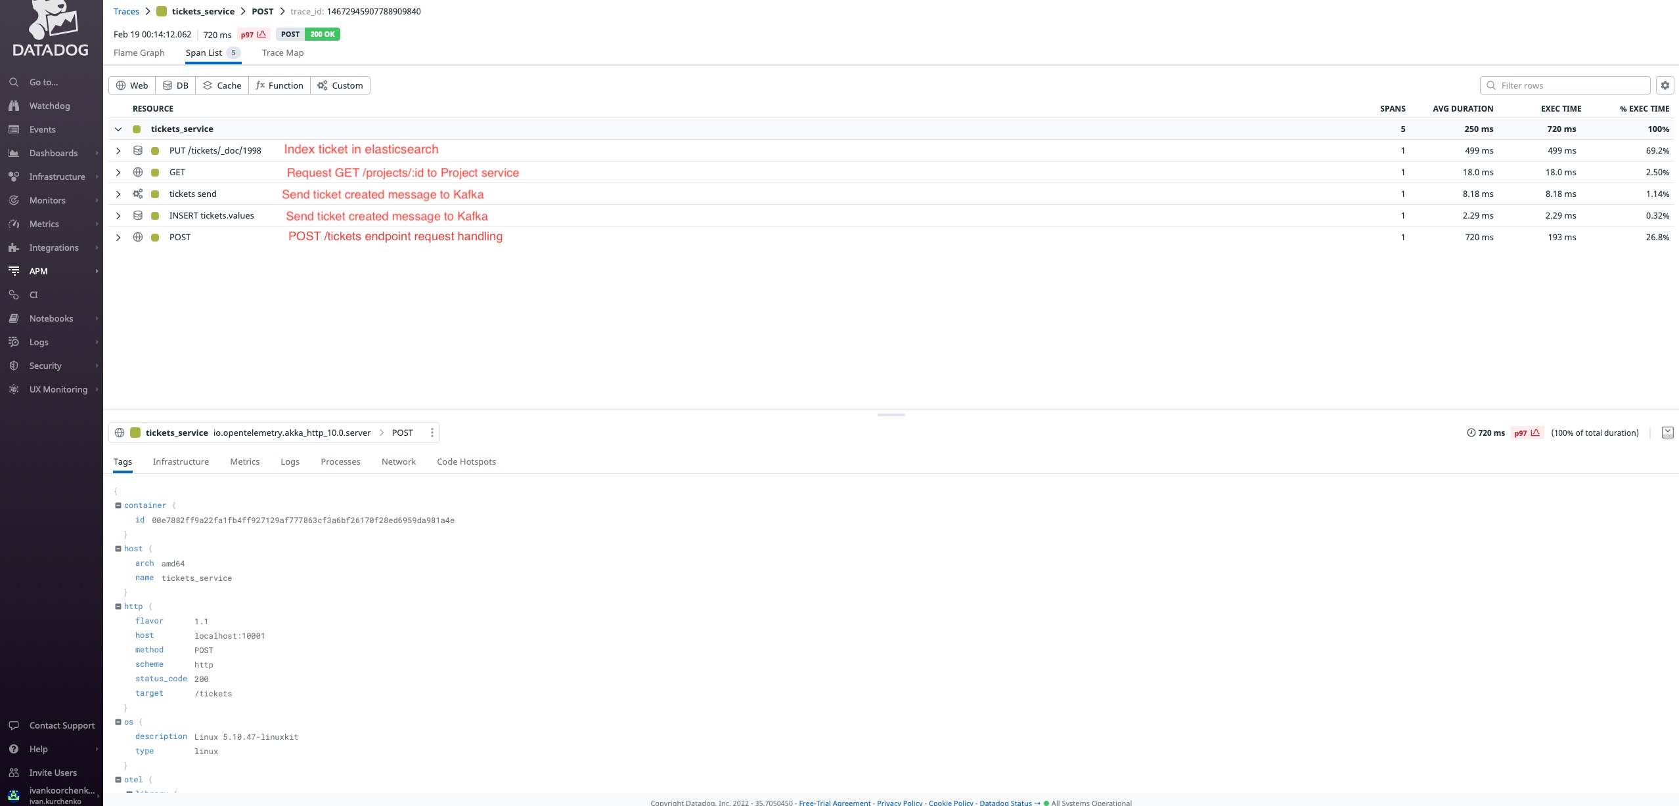Filter spans by Function type
Image resolution: width=1679 pixels, height=806 pixels.
point(279,85)
